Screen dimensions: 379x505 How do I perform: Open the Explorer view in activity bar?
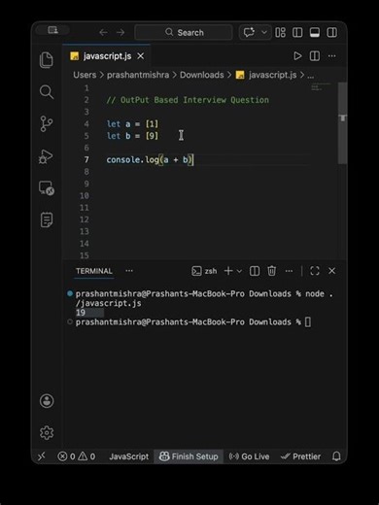(x=47, y=60)
